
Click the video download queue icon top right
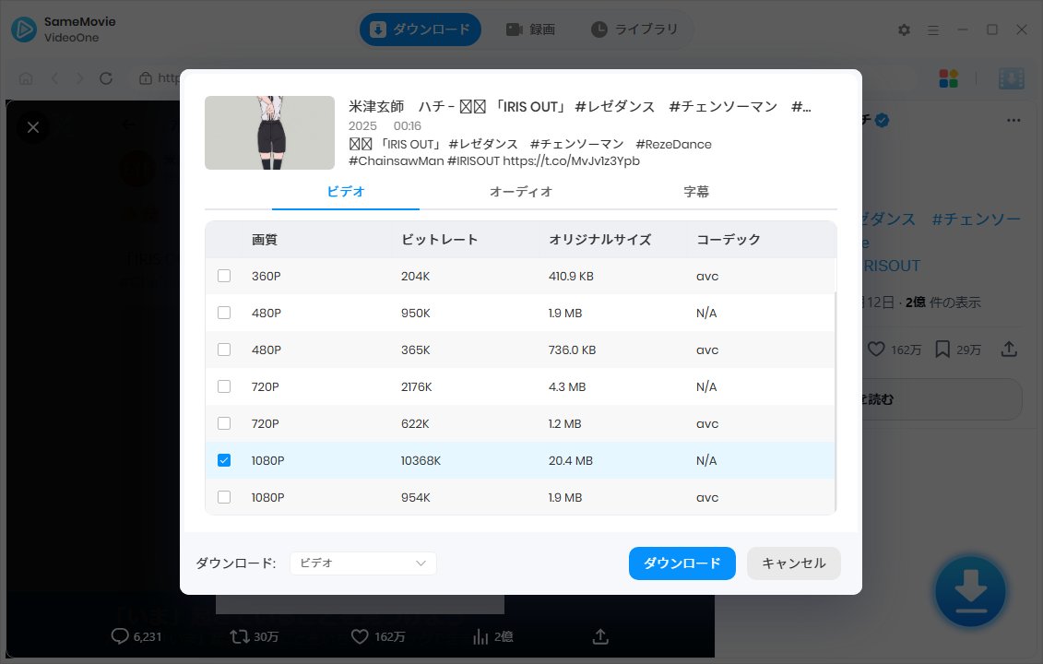coord(1011,78)
